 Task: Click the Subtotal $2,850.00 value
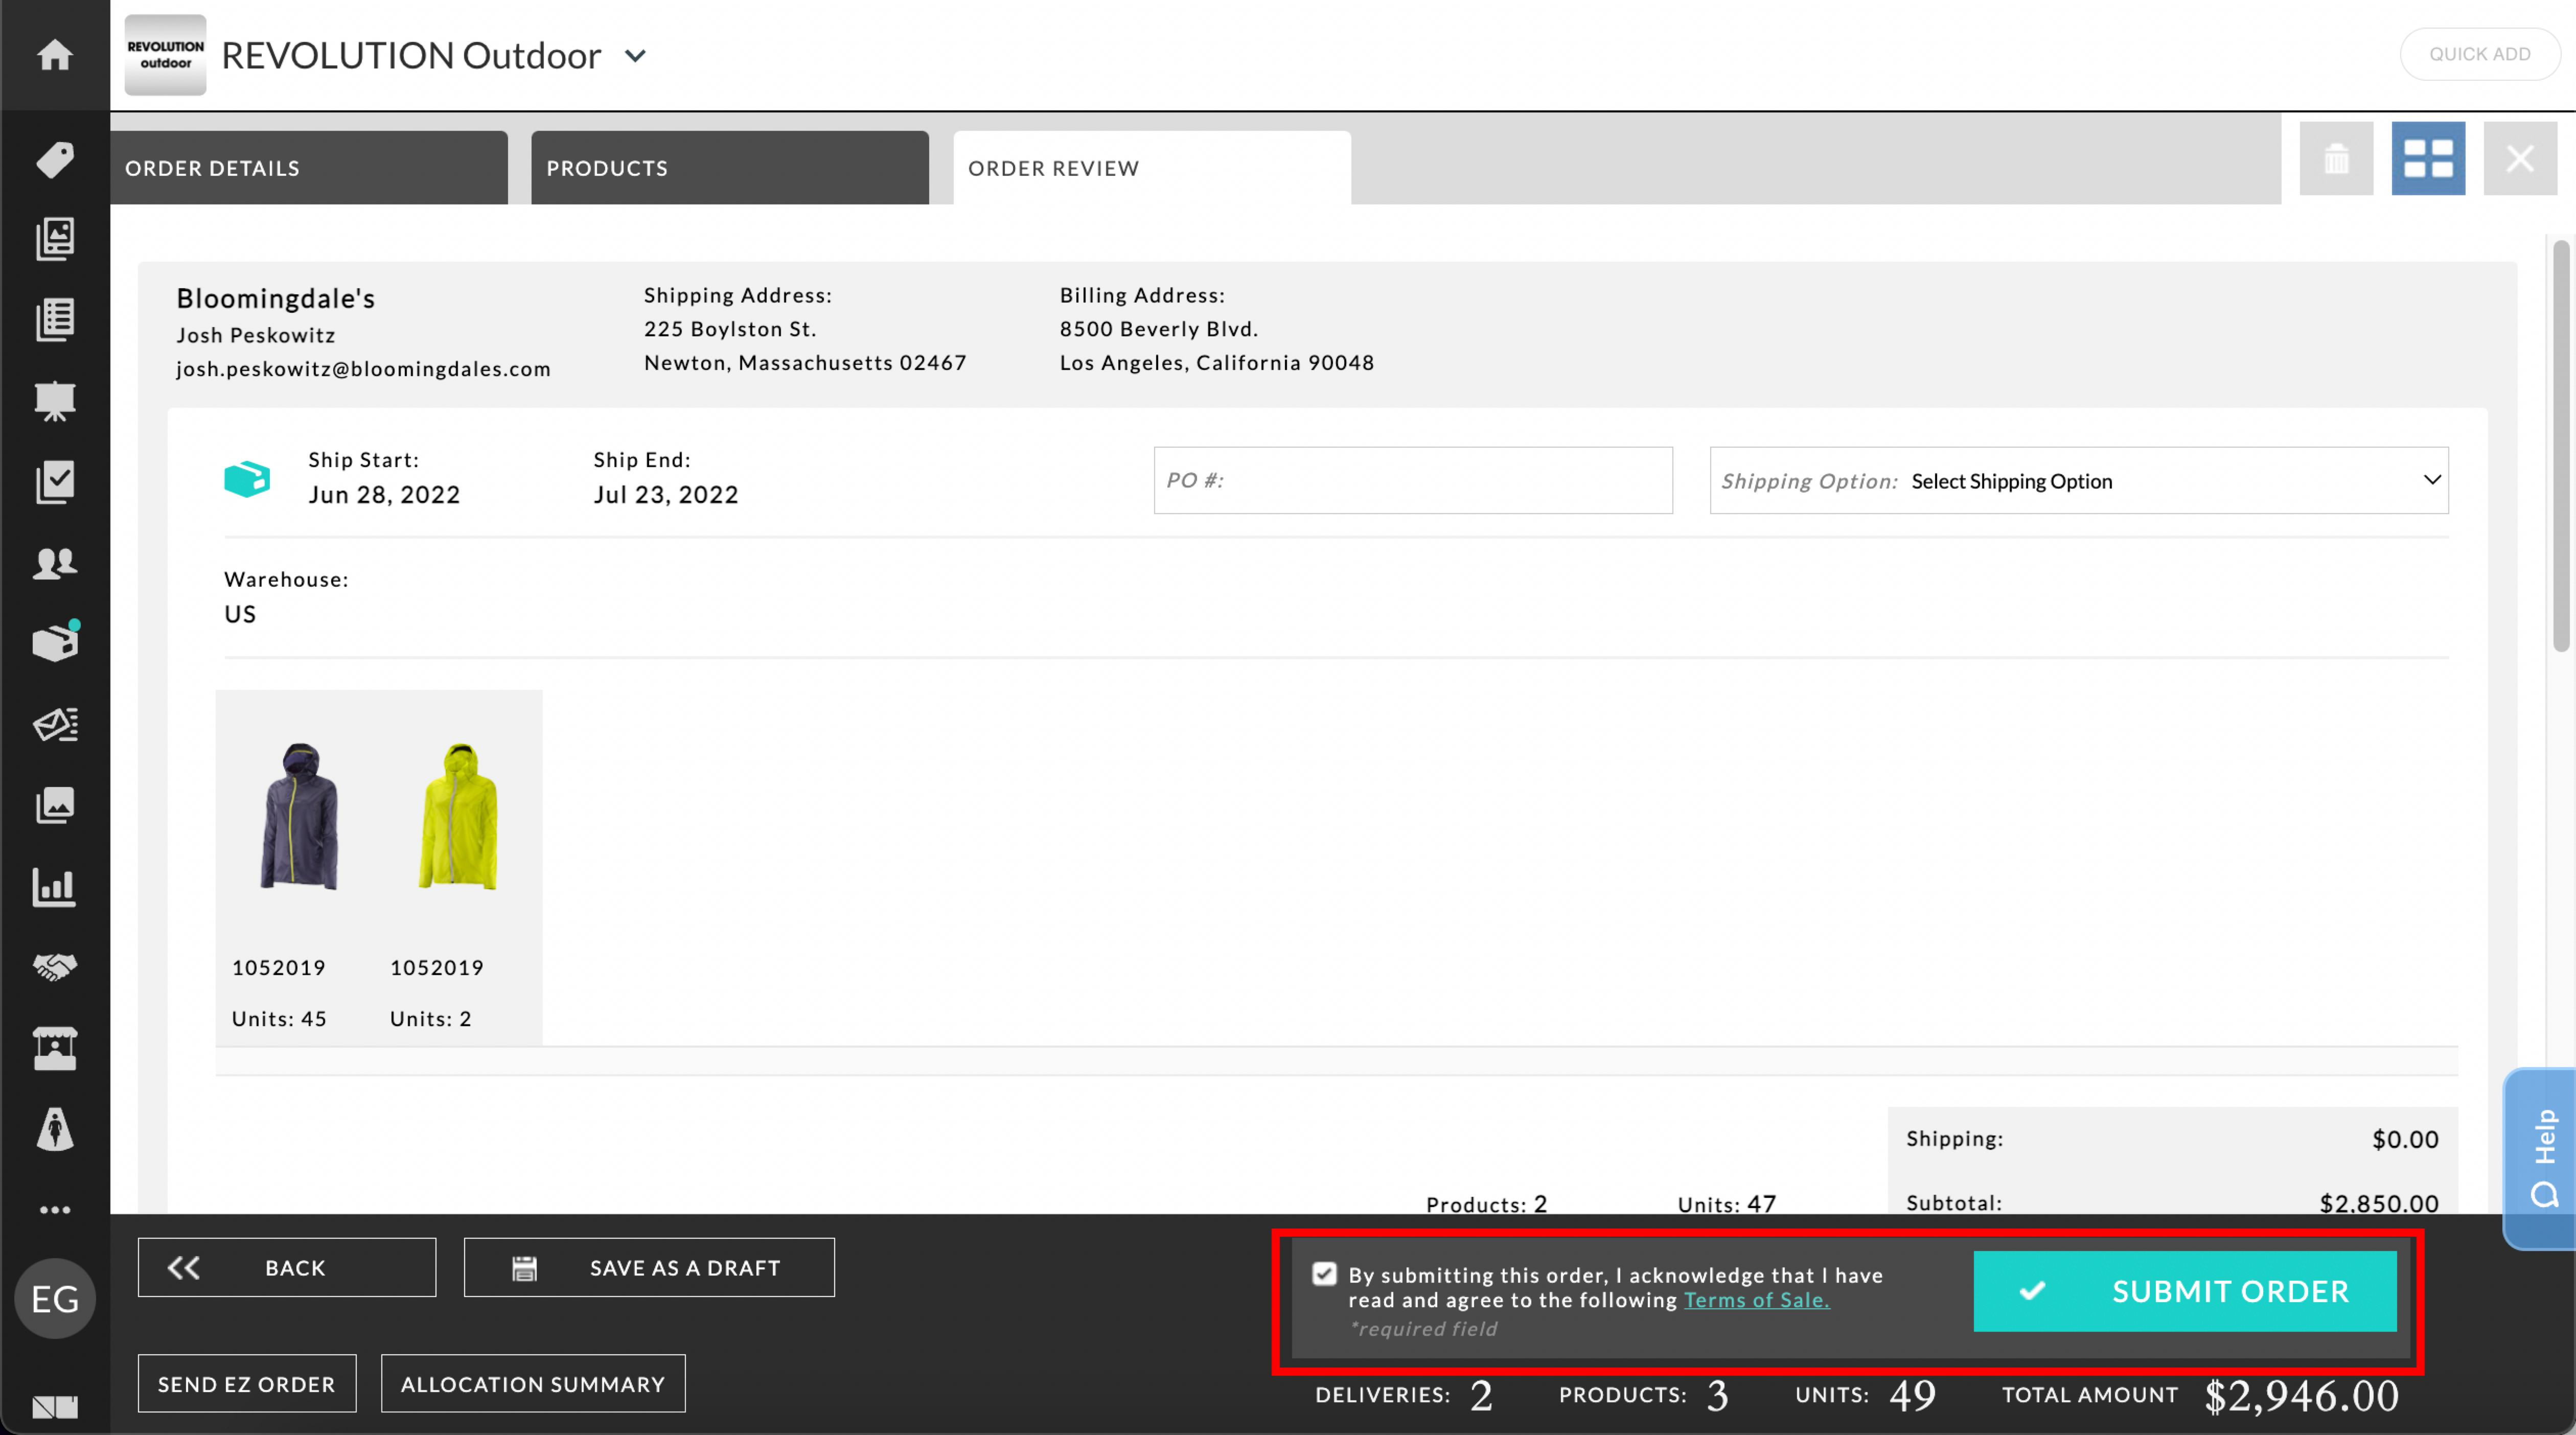coord(2379,1203)
